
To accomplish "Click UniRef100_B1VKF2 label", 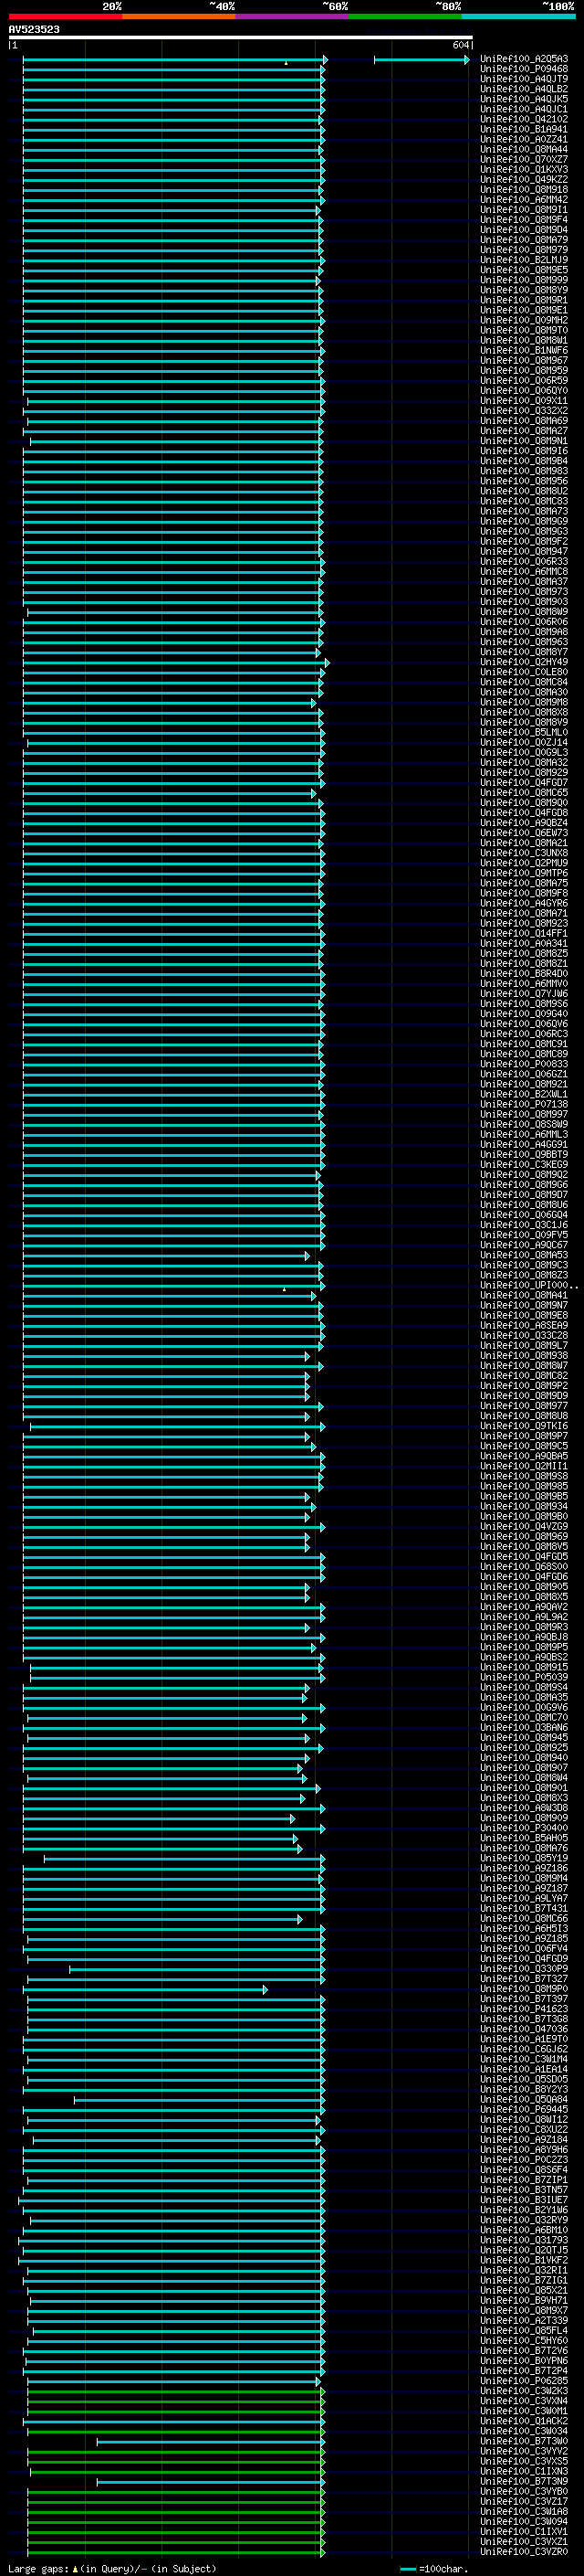I will pos(524,2260).
